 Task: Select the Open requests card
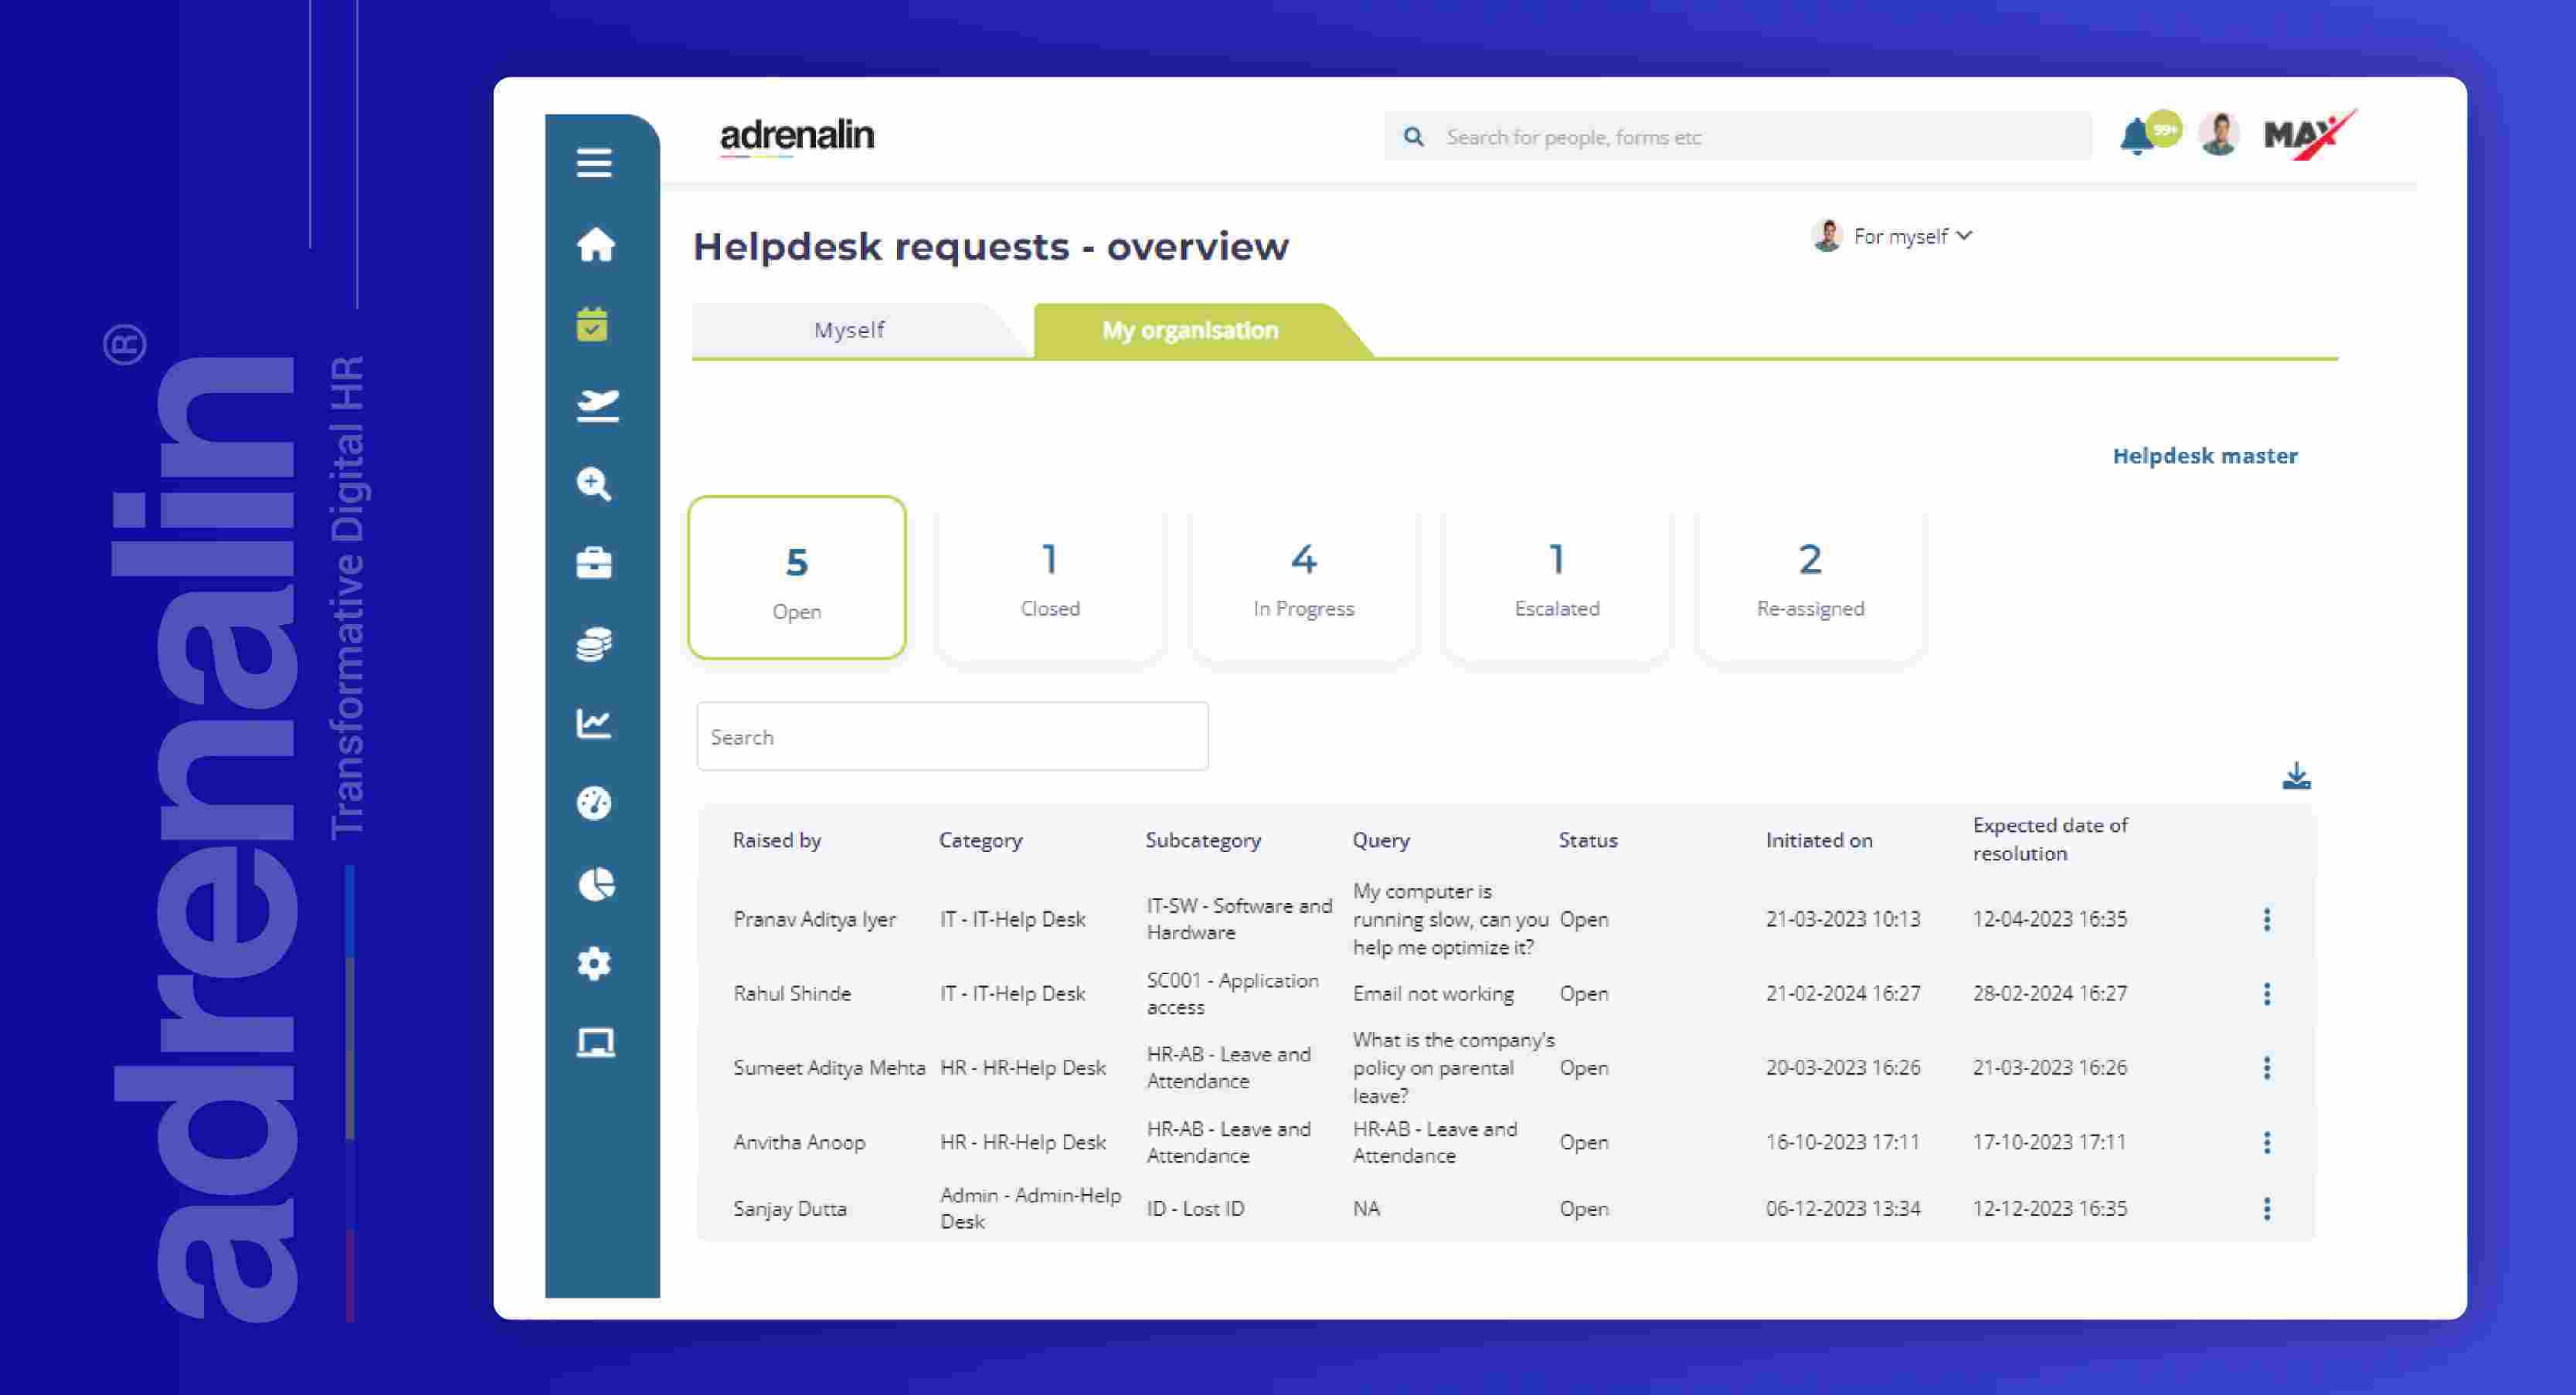[797, 578]
